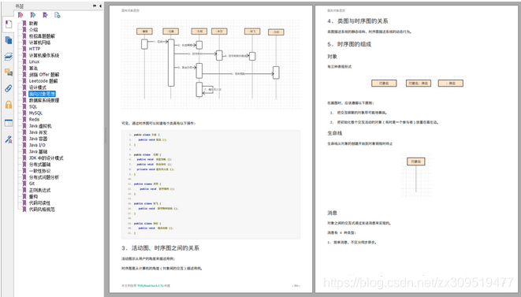
Task: Click highlighted 面向对象思想 bookmark
Action: pos(42,94)
